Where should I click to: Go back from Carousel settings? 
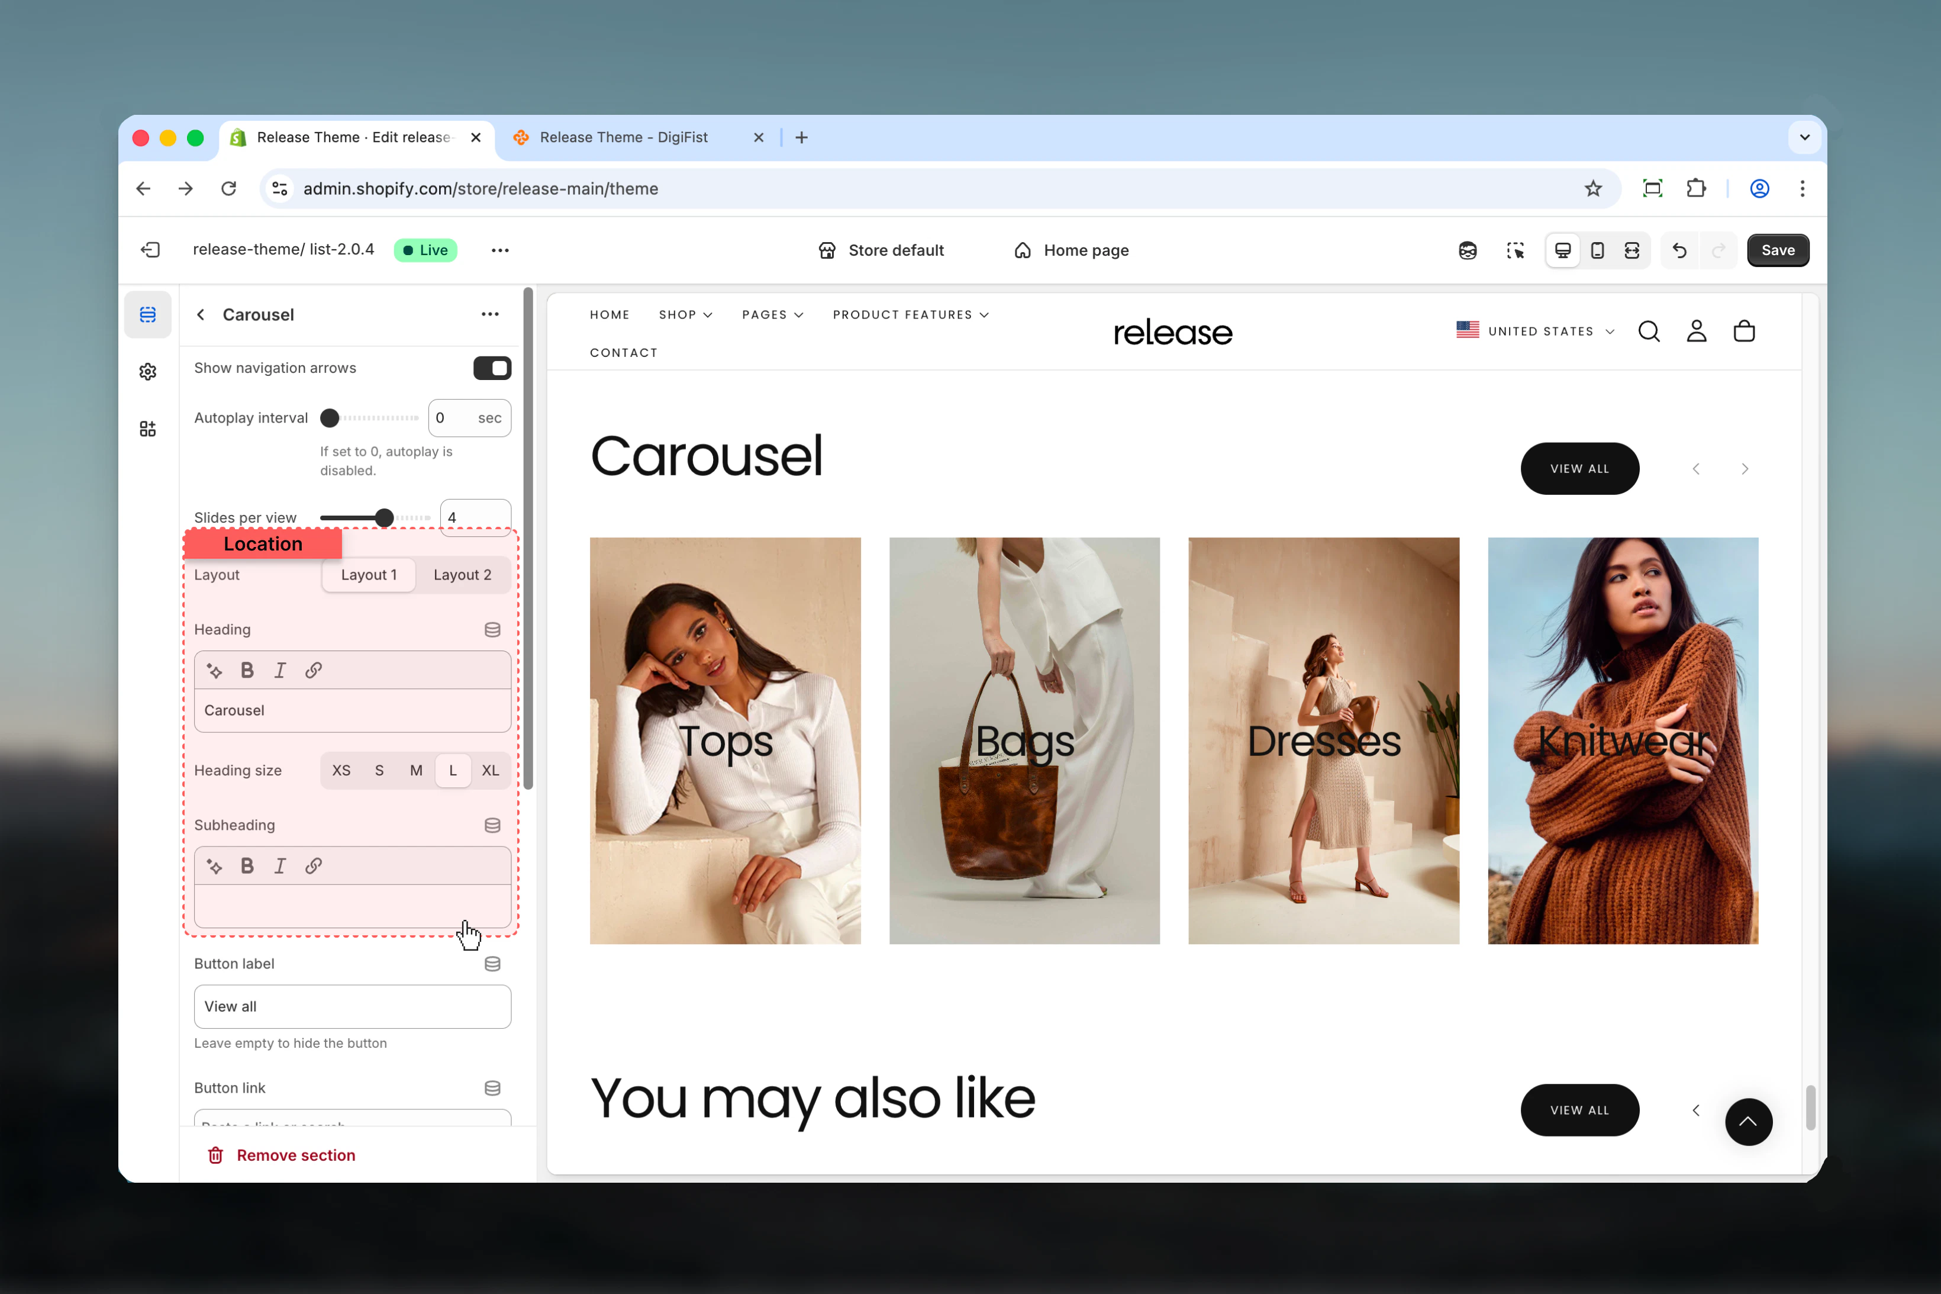[x=201, y=314]
